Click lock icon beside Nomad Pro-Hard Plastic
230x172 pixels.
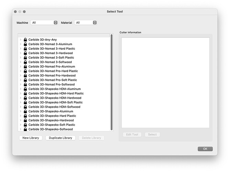click(25, 71)
